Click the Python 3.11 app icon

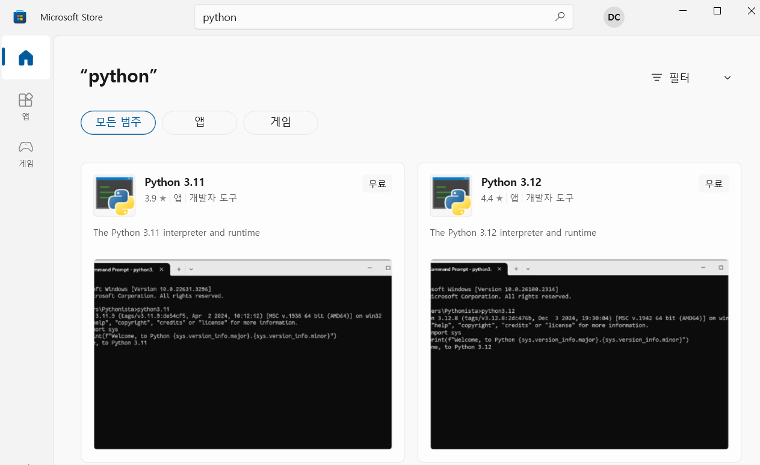point(114,196)
